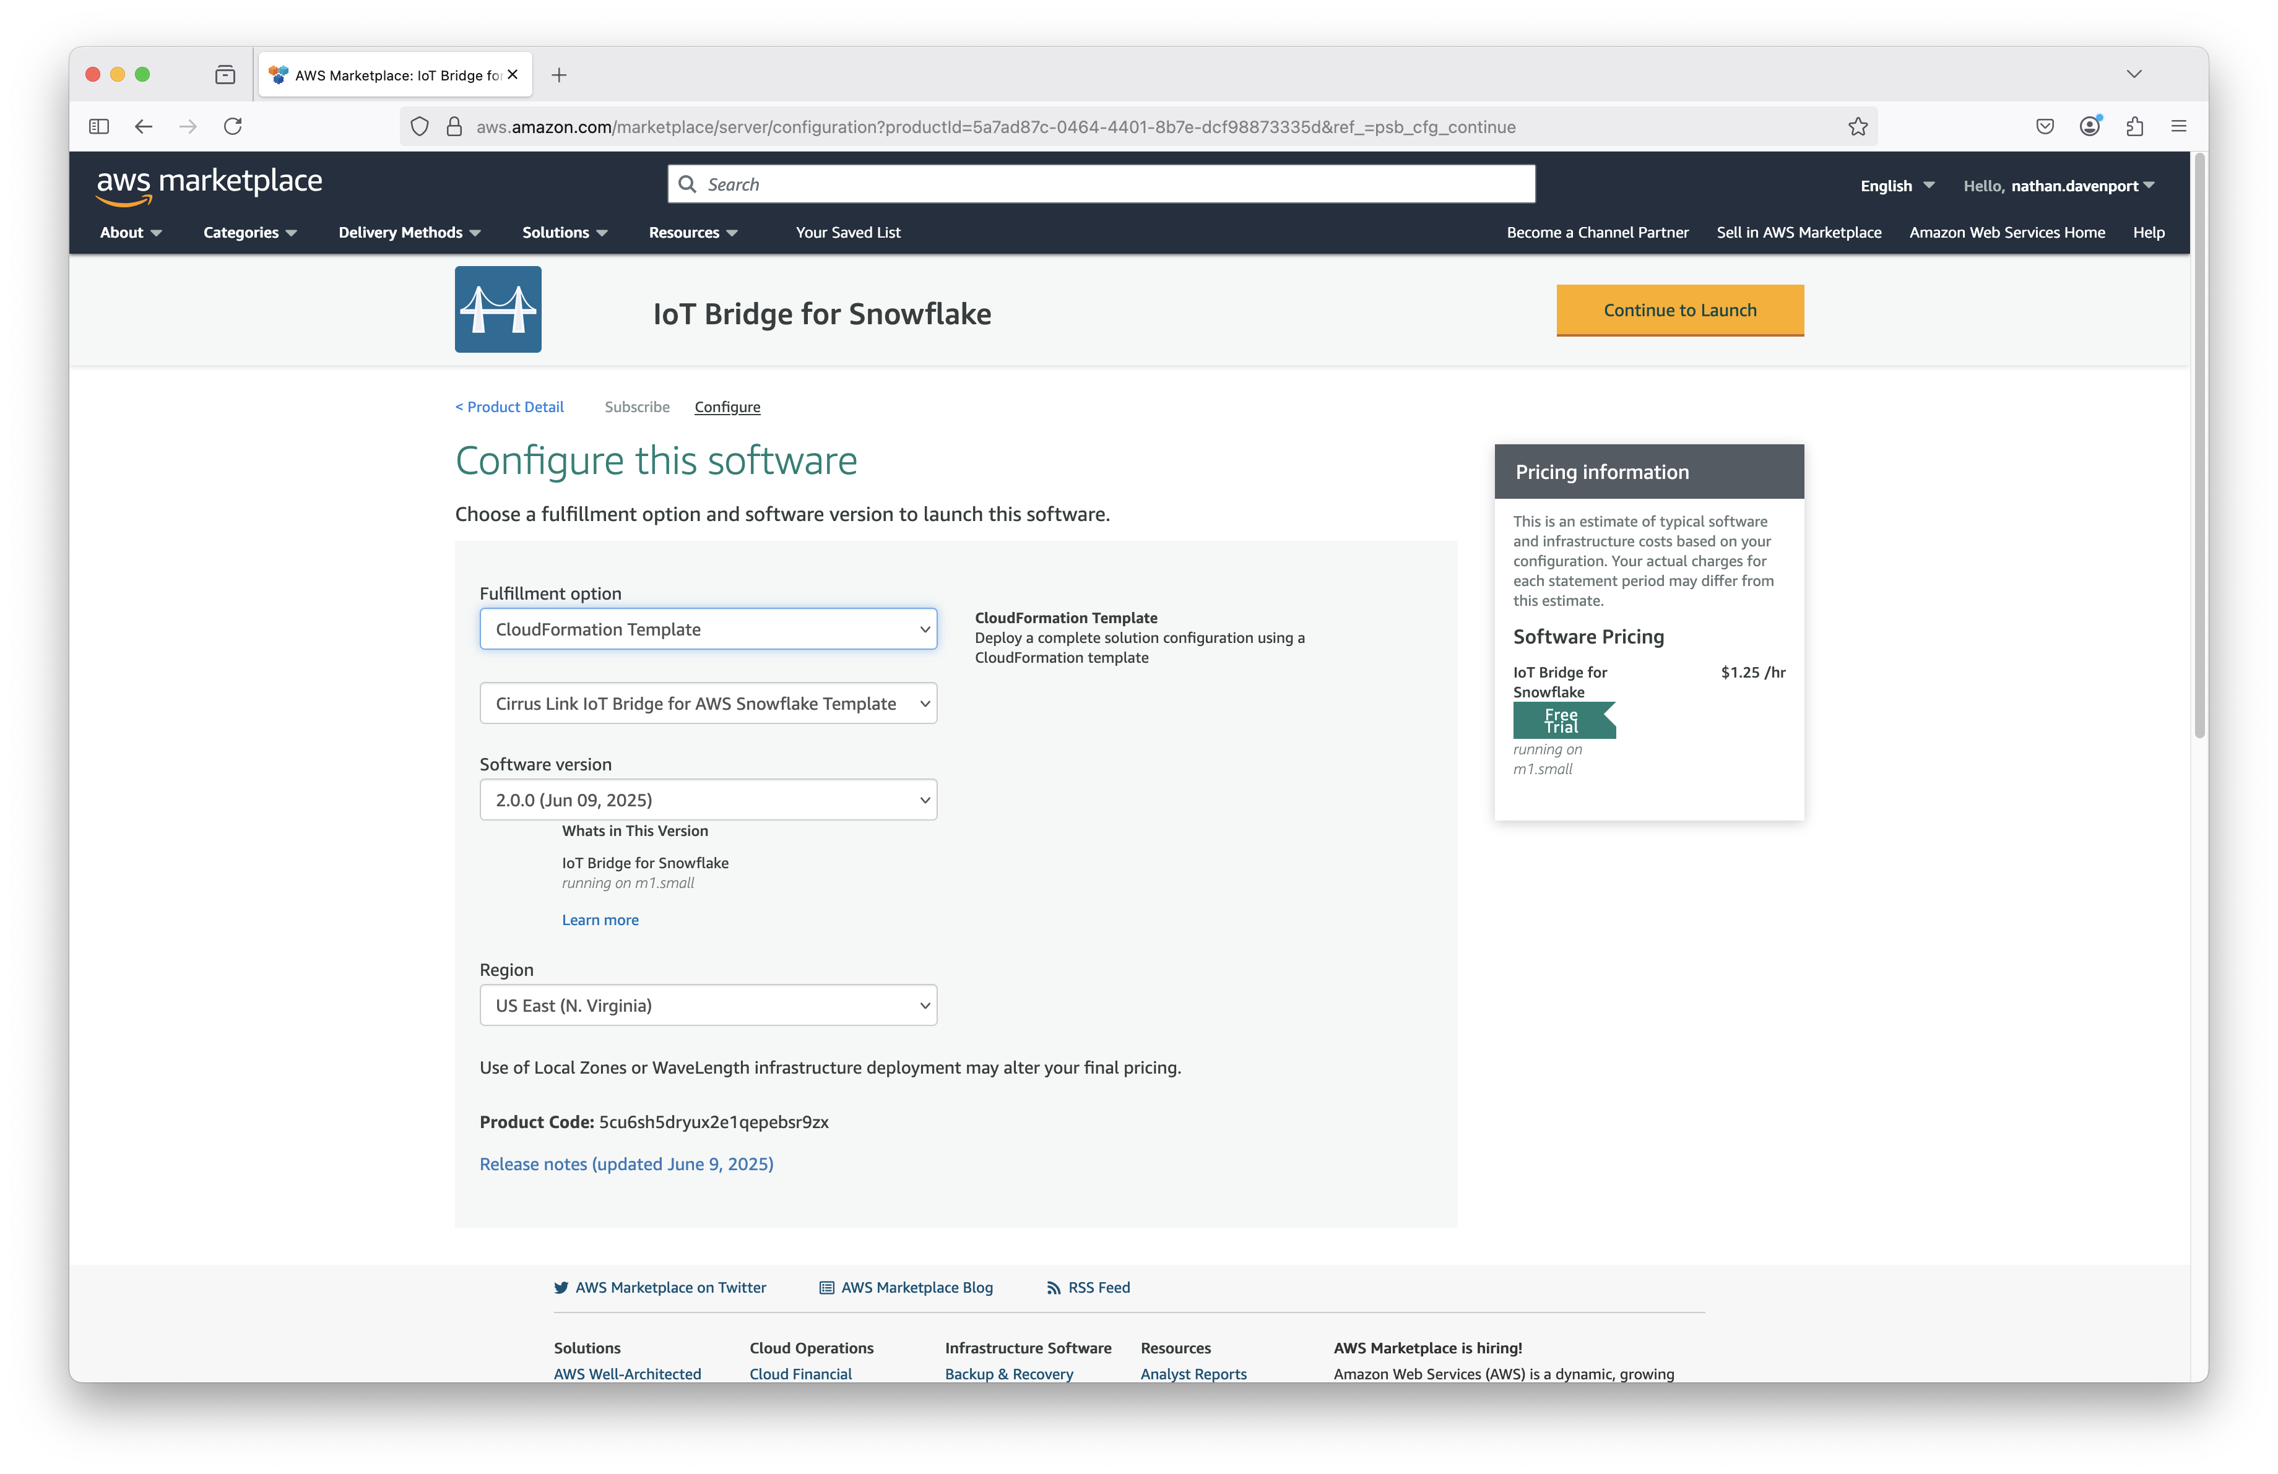Open the Categories menu
Screen dimensions: 2278x1474
coord(250,233)
